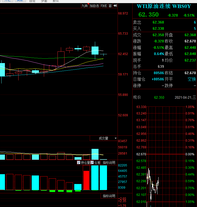Click the 卖出 ask price 62.360
The width and height of the screenshot is (197, 207).
158,22
